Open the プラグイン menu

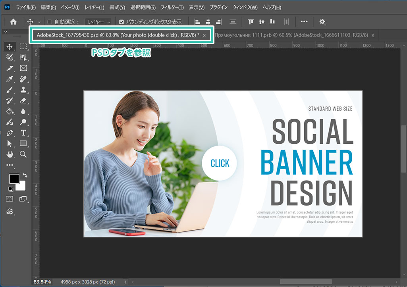pos(218,7)
